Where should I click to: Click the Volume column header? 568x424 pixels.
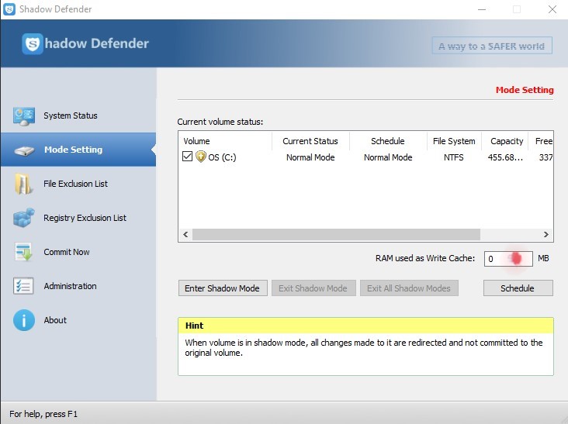coord(225,141)
